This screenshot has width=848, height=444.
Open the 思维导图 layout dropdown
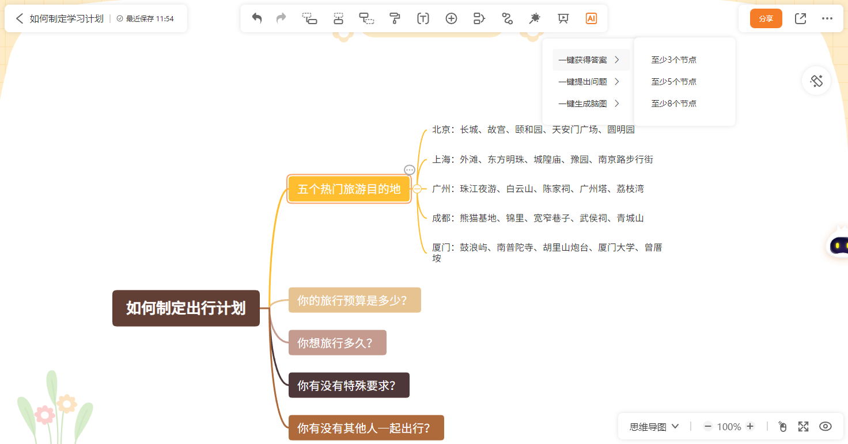pos(654,427)
